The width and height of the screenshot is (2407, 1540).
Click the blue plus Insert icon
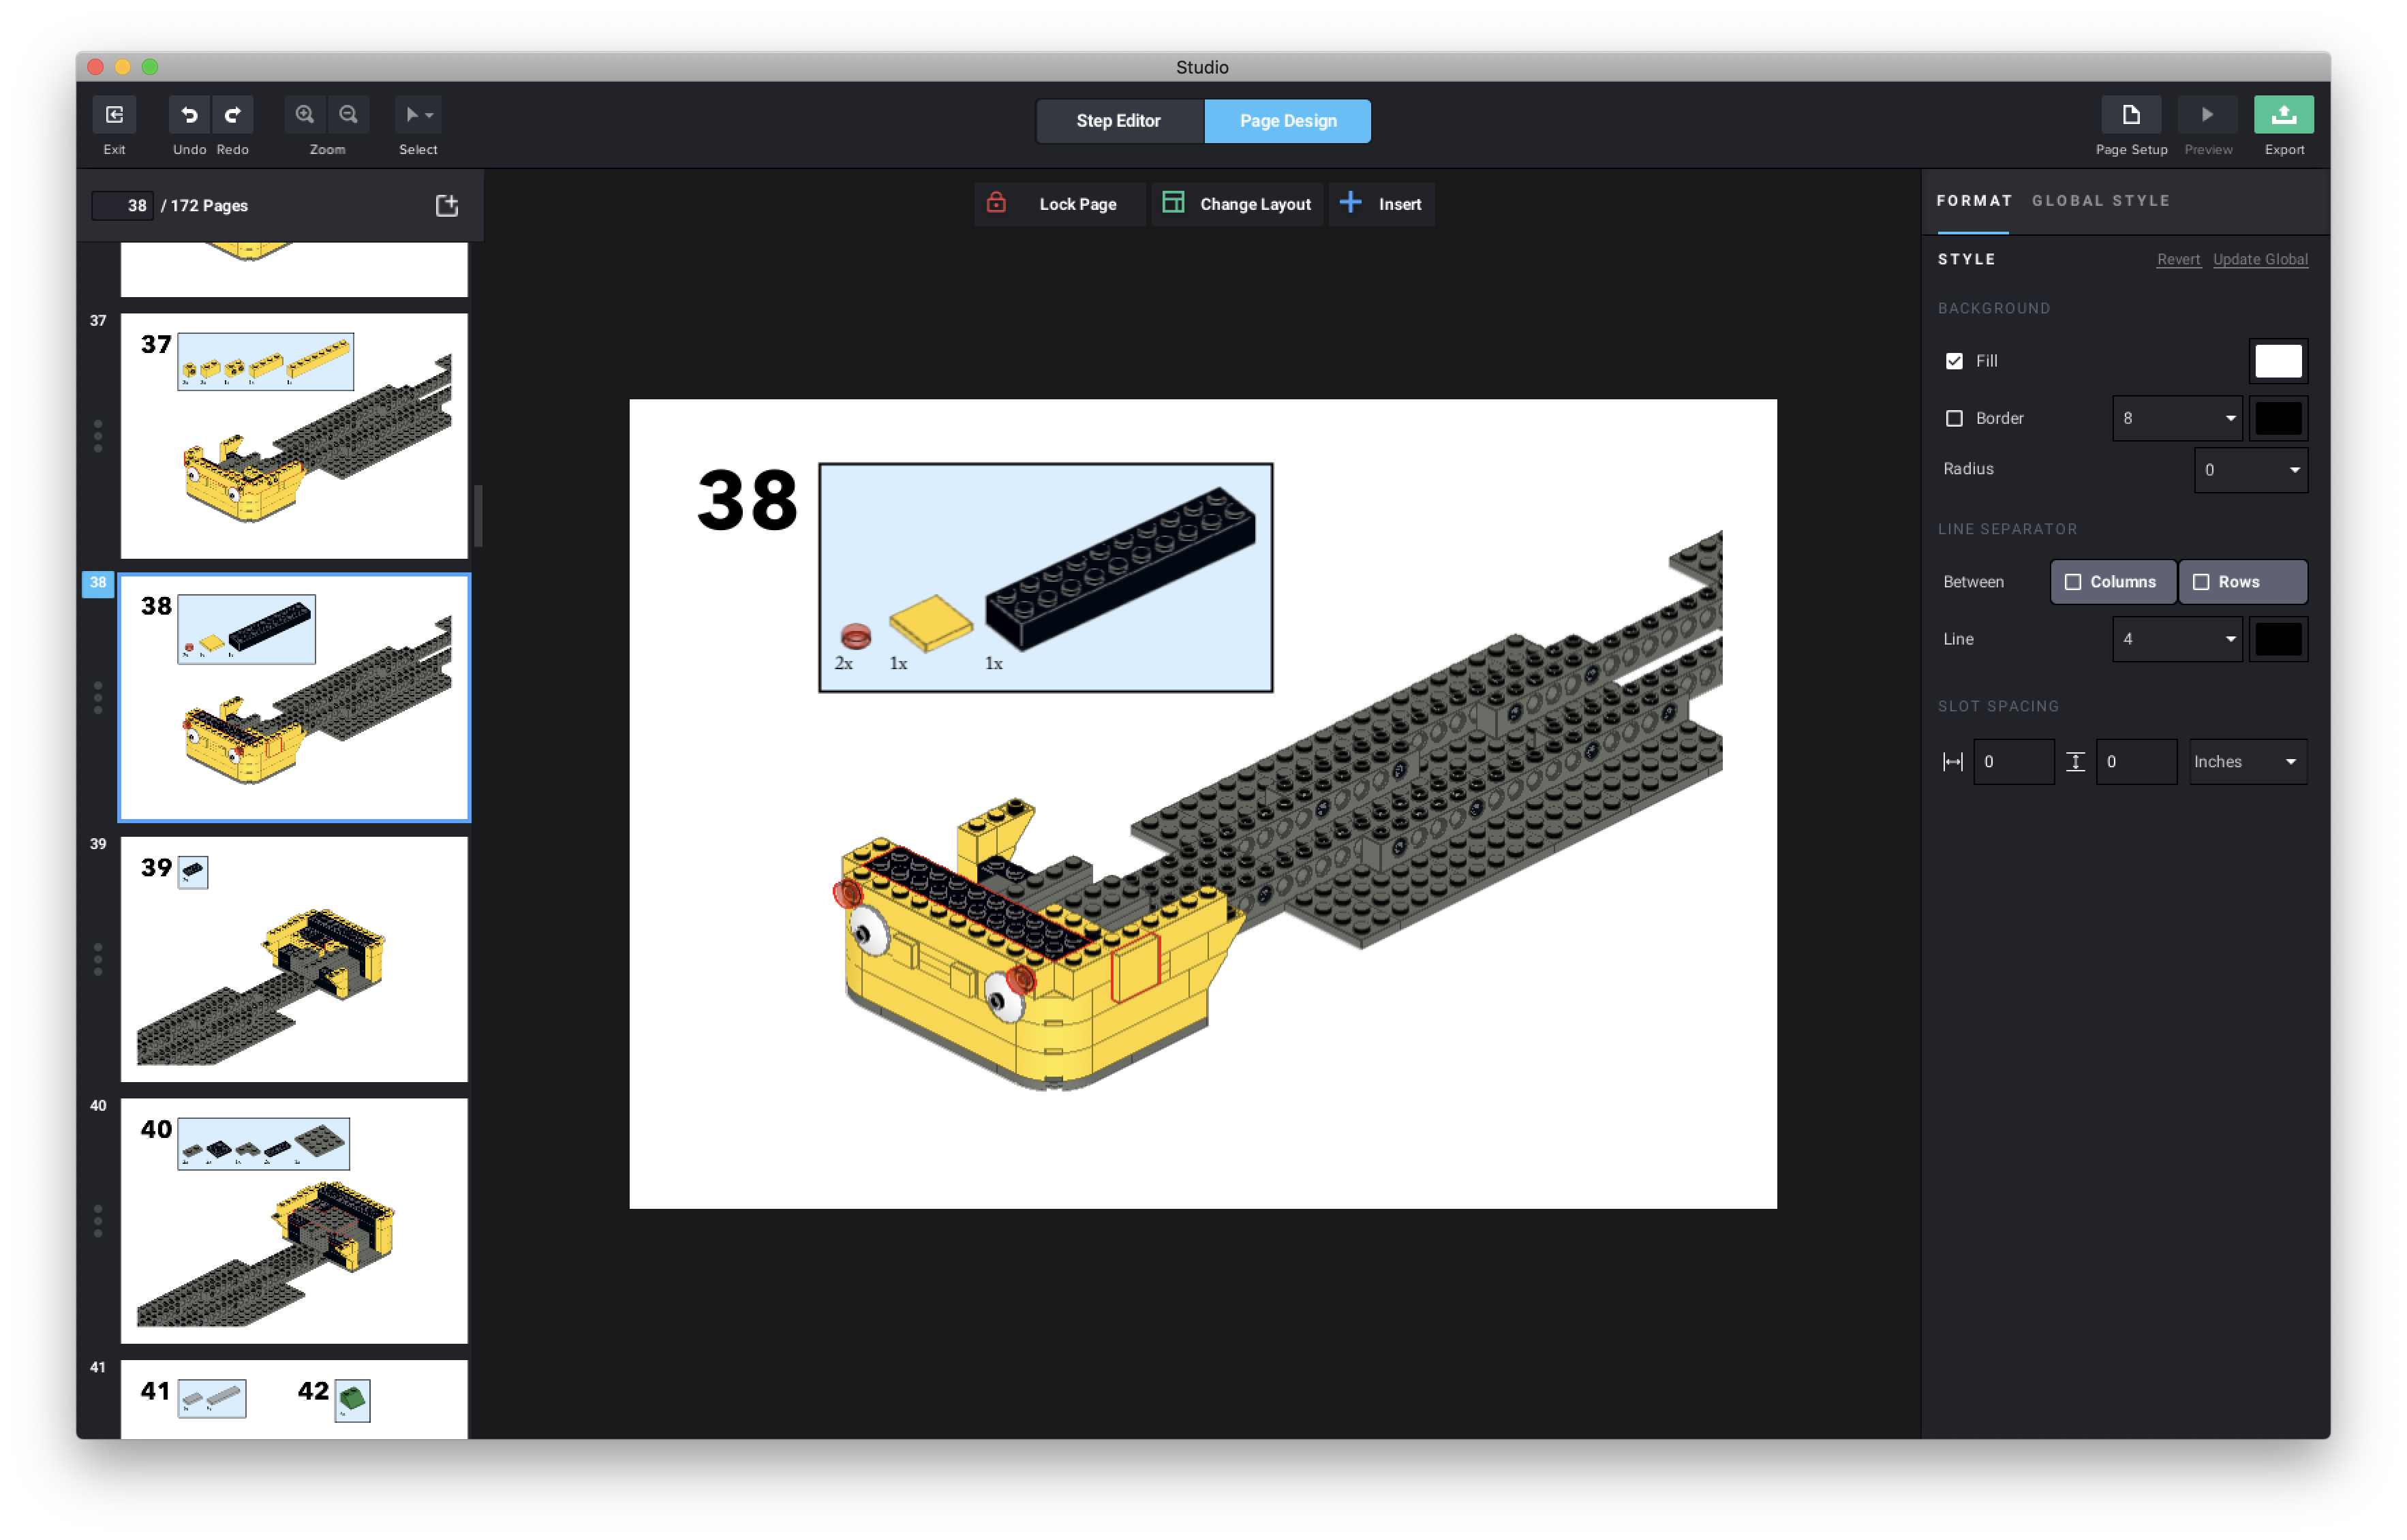point(1350,203)
